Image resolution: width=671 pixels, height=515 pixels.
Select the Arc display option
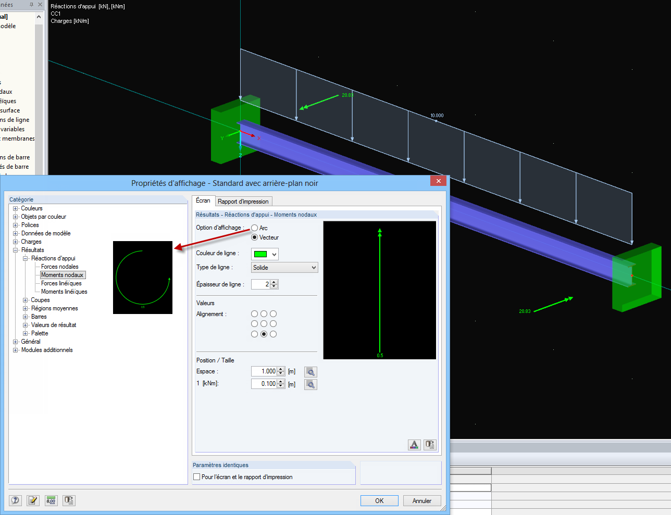point(254,228)
